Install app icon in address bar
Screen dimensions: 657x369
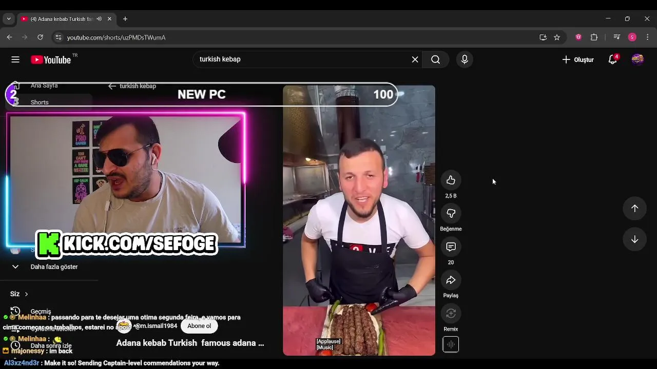(543, 37)
